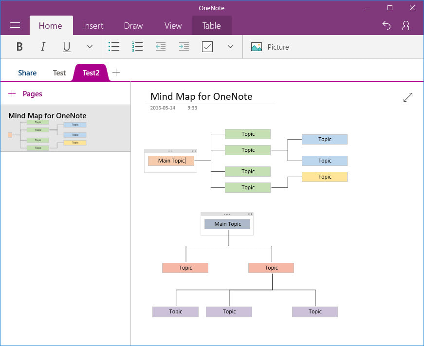Apply numbered list
The width and height of the screenshot is (424, 346).
[x=137, y=47]
